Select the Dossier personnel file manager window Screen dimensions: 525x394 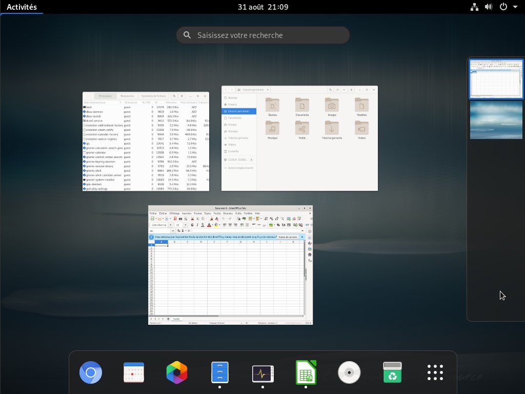tap(299, 139)
